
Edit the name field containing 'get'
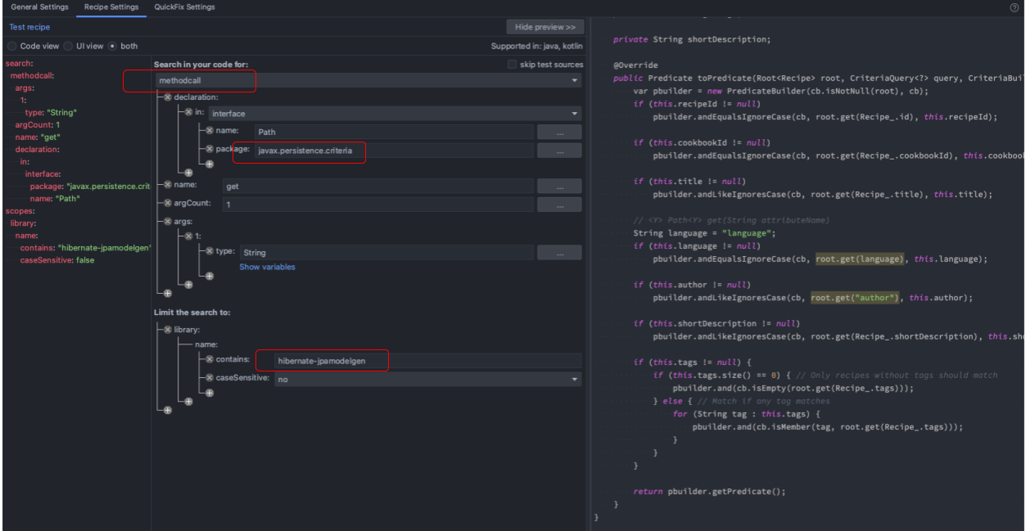point(377,187)
